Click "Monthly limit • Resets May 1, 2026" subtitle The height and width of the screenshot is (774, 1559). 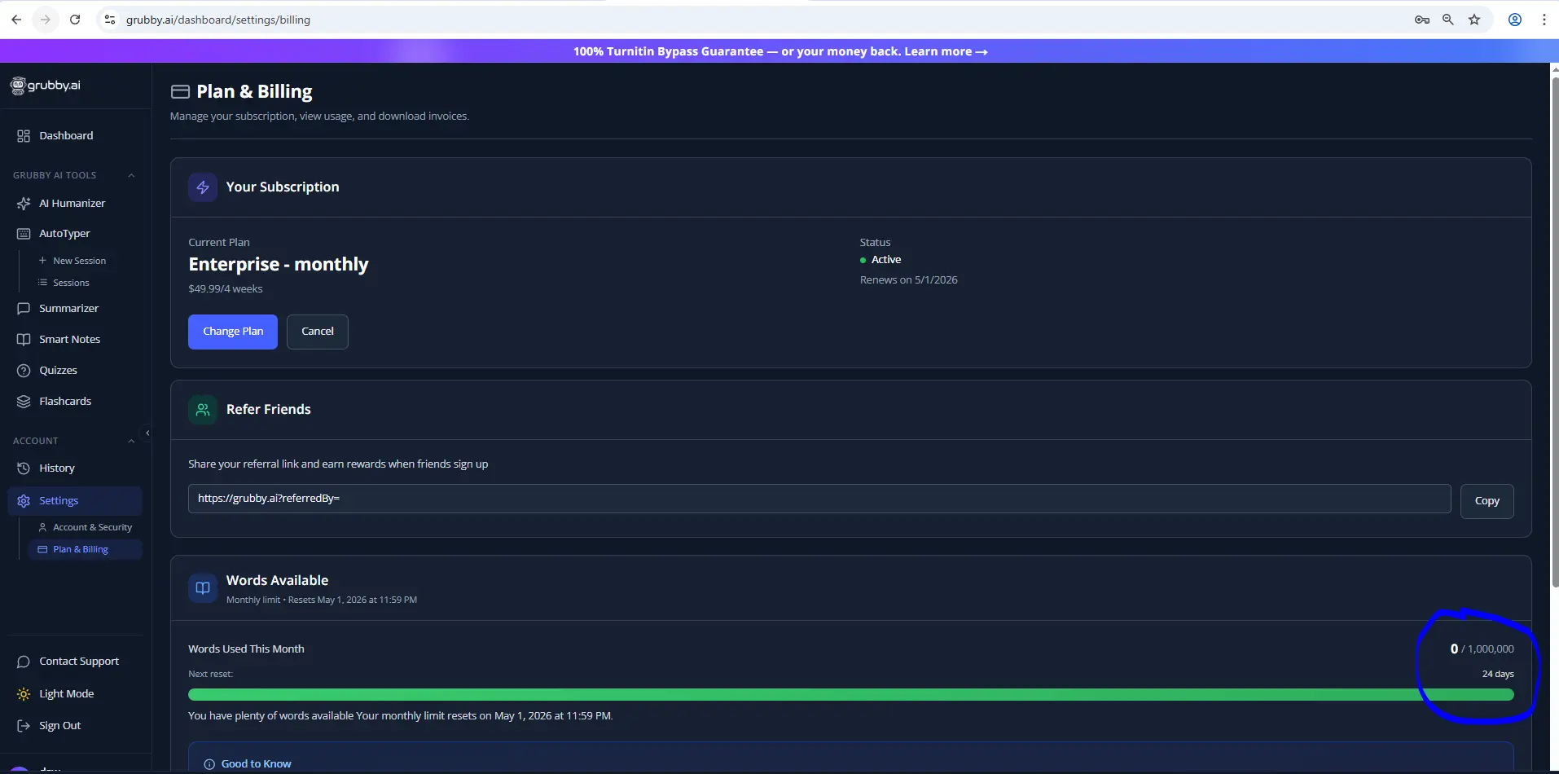tap(322, 600)
